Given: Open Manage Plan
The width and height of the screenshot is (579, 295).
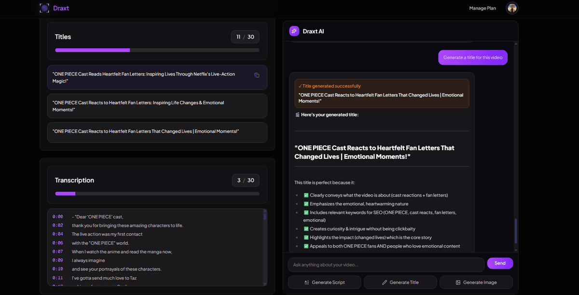Looking at the screenshot, I should click(482, 8).
